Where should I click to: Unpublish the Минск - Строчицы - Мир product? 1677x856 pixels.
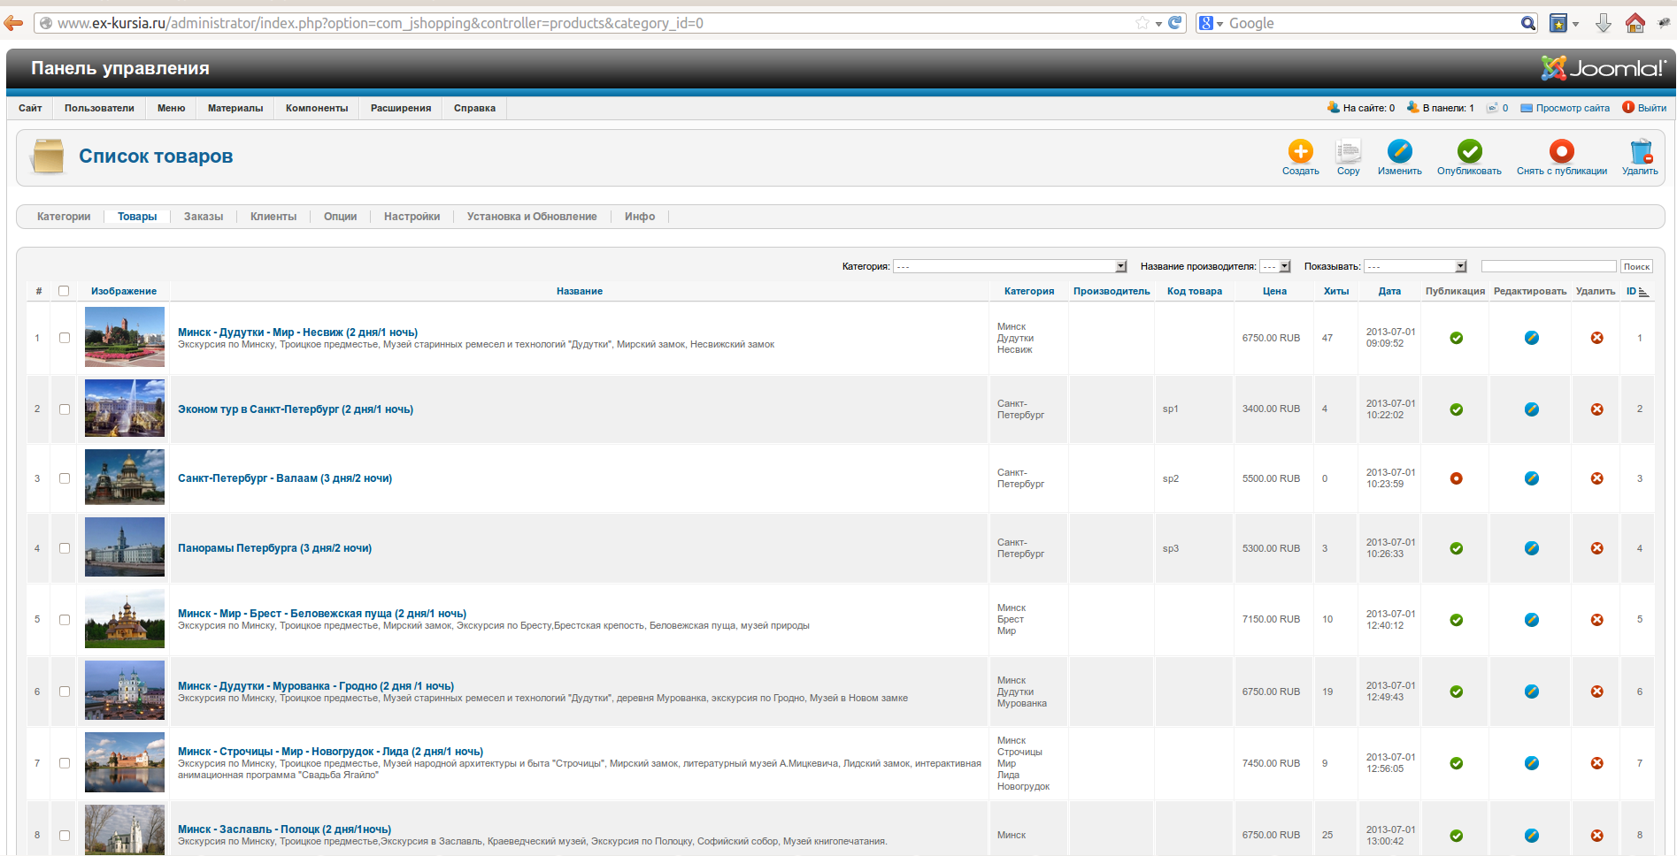pos(1456,763)
